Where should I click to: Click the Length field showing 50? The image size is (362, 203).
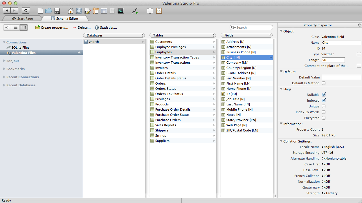point(333,60)
